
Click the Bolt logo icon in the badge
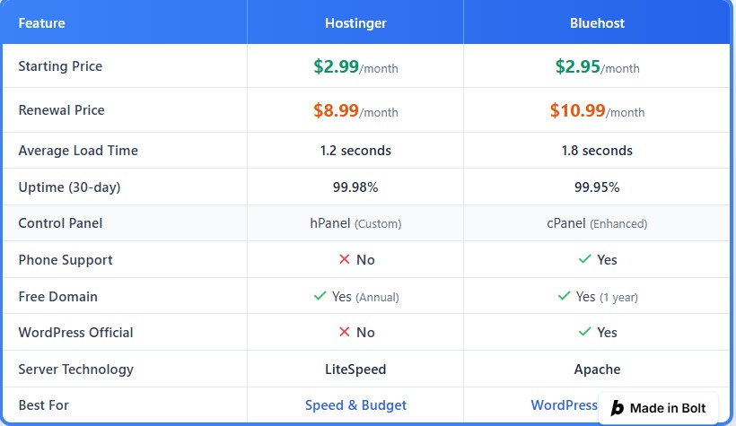618,408
